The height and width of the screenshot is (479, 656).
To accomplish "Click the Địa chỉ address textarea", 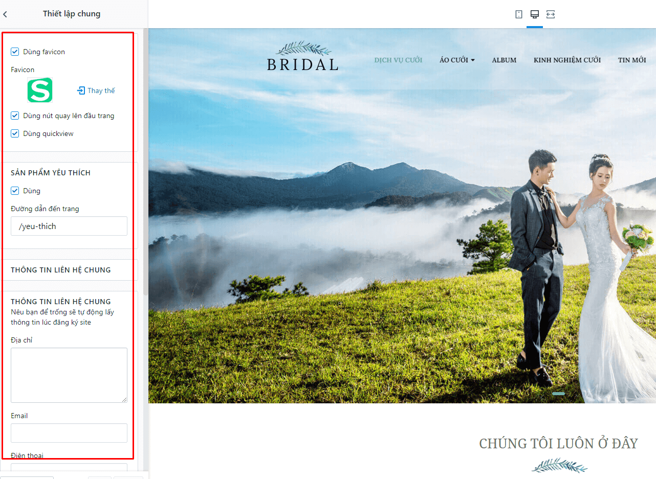I will (x=69, y=375).
